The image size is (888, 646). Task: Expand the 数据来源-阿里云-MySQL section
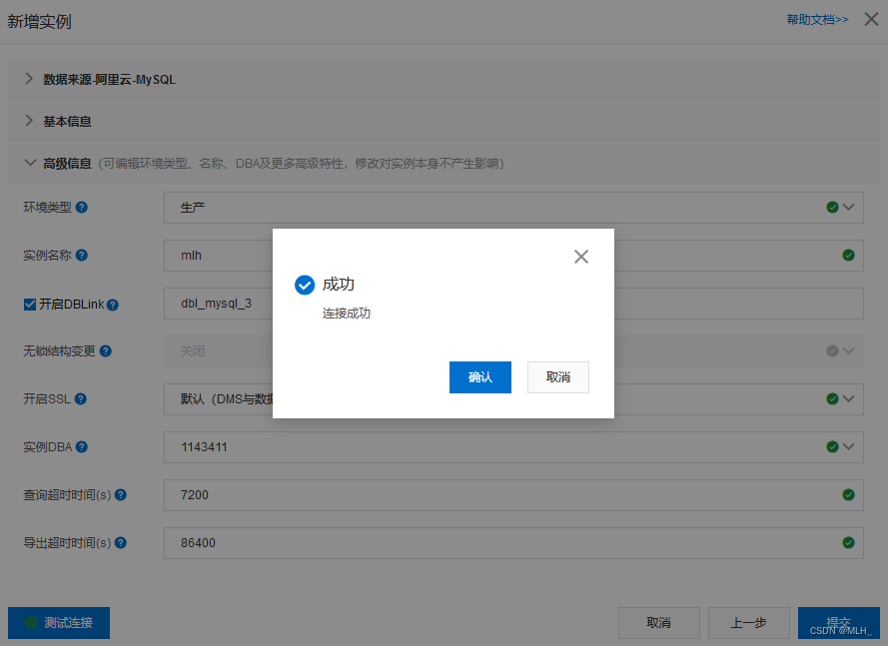(29, 79)
